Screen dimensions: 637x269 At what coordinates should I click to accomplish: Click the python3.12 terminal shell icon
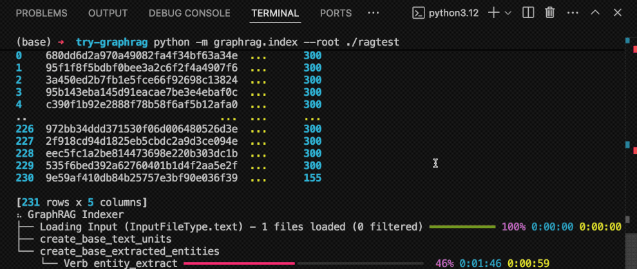tap(419, 13)
